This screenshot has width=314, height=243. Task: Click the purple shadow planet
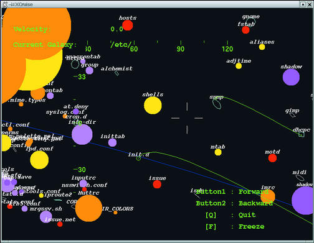pyautogui.click(x=291, y=77)
